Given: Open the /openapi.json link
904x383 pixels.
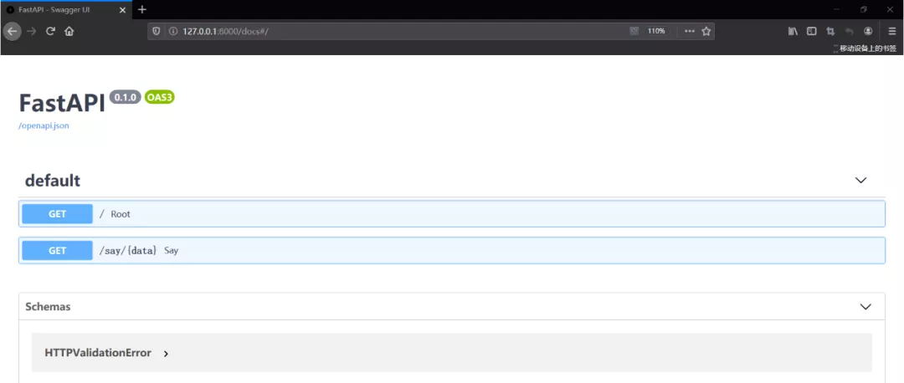Looking at the screenshot, I should 44,125.
